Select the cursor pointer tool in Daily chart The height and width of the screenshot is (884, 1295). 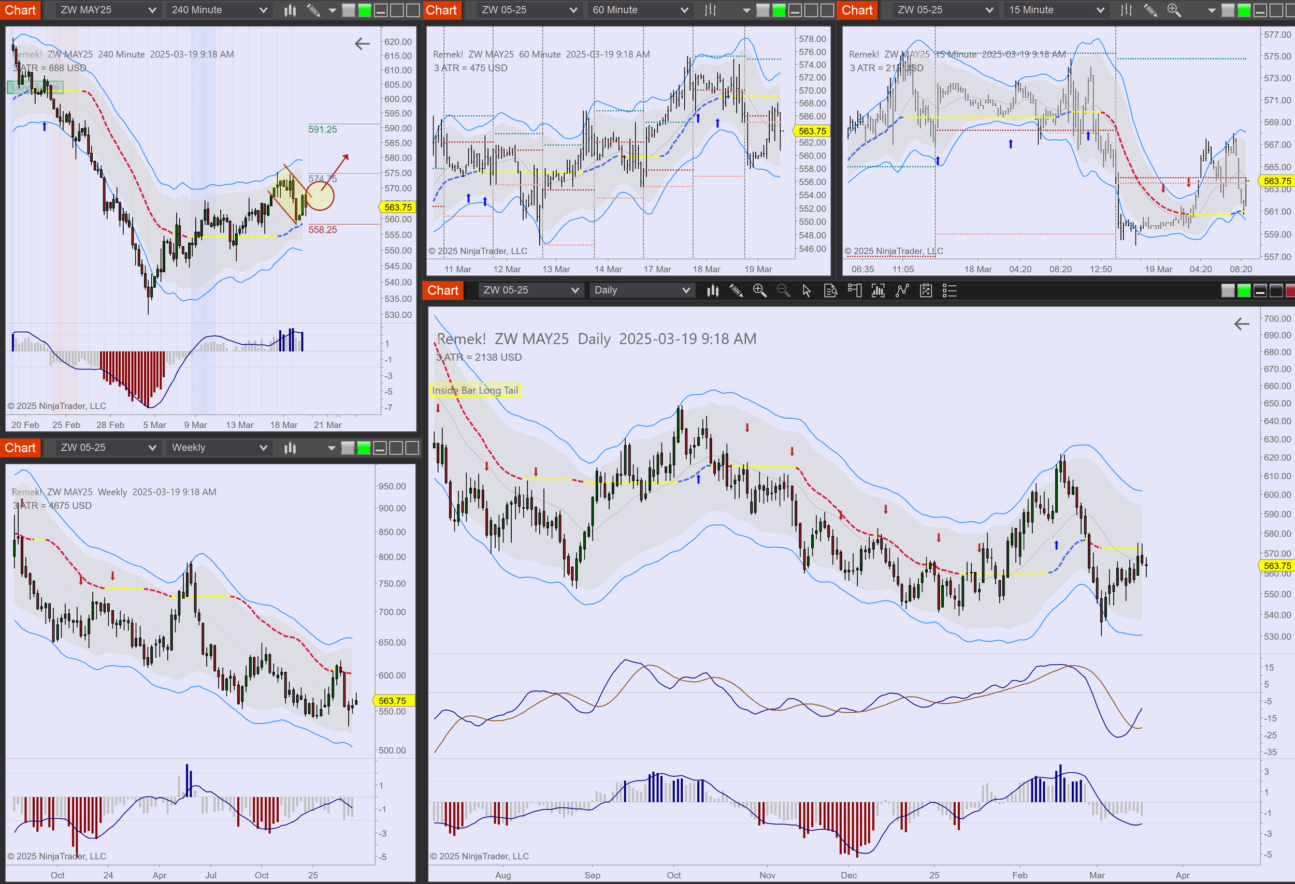(807, 290)
